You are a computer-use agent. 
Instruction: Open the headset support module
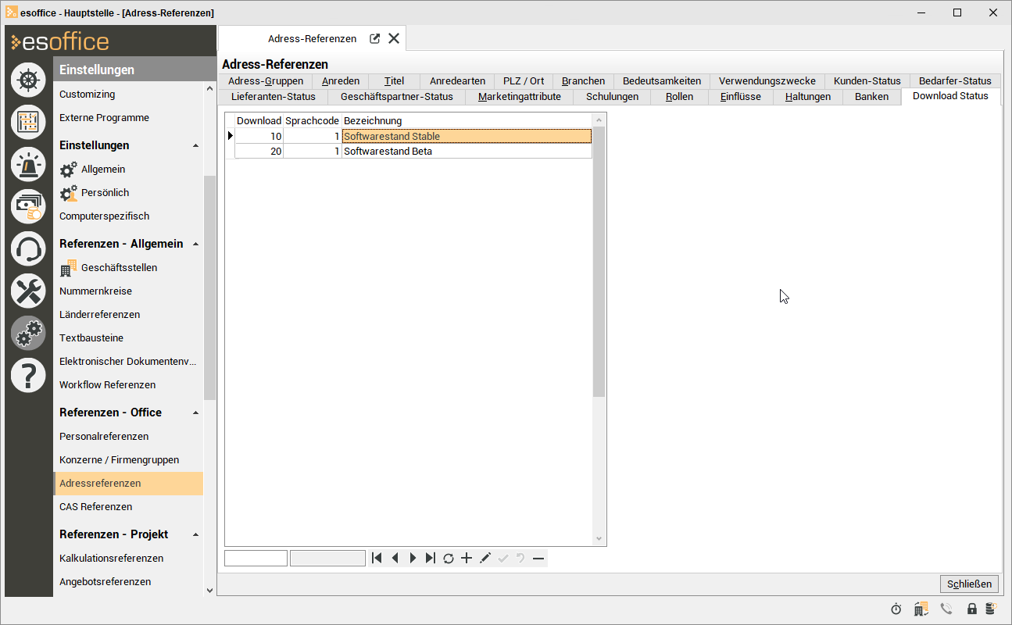pos(28,248)
